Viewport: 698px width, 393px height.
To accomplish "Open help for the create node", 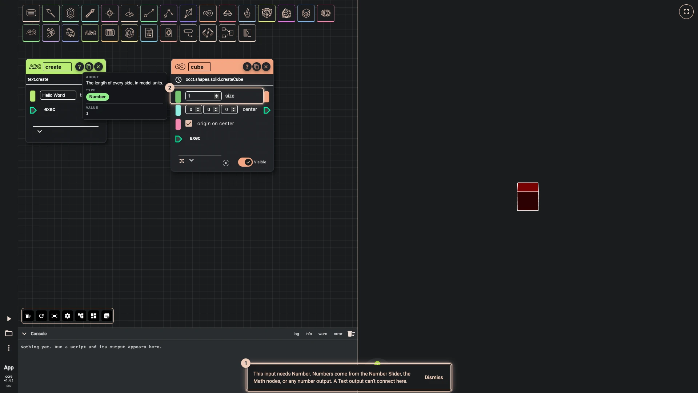I will click(x=79, y=67).
